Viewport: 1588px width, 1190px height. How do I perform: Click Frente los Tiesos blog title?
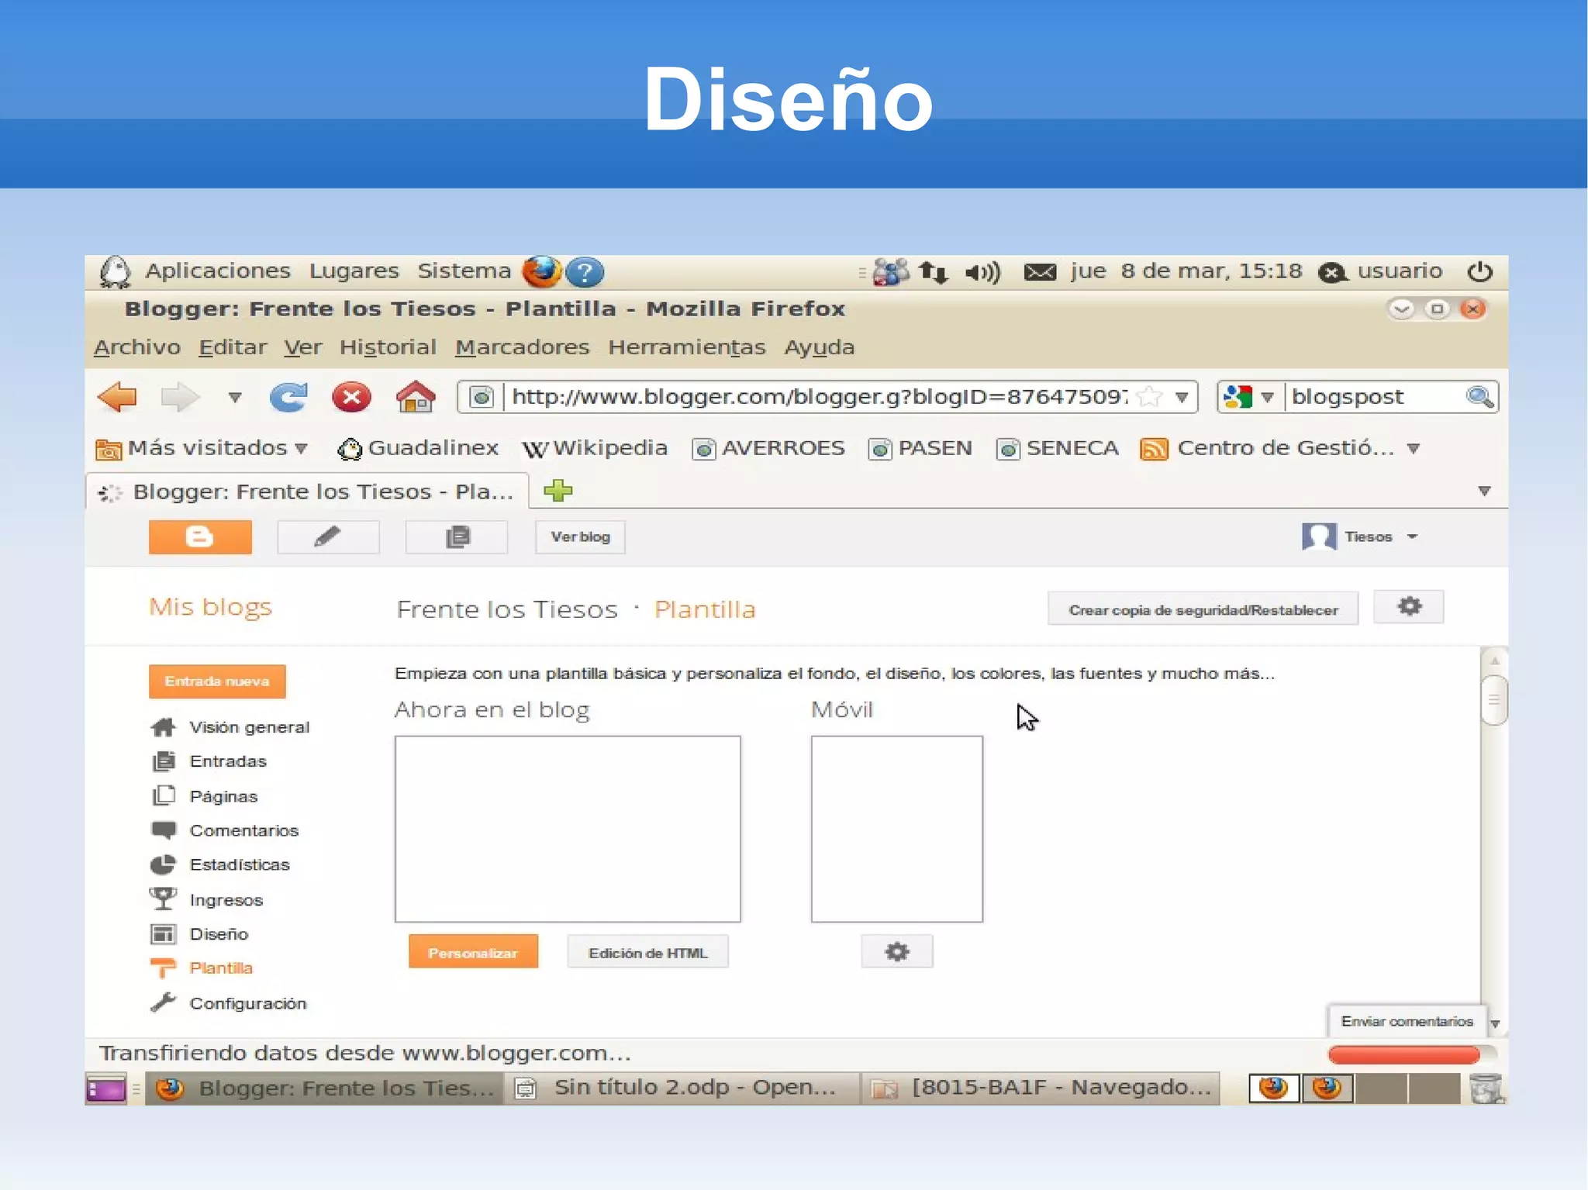(x=507, y=609)
